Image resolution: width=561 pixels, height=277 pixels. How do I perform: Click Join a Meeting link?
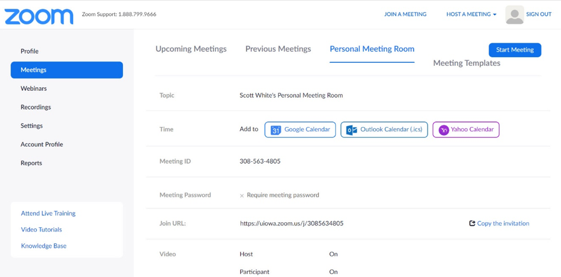point(405,14)
